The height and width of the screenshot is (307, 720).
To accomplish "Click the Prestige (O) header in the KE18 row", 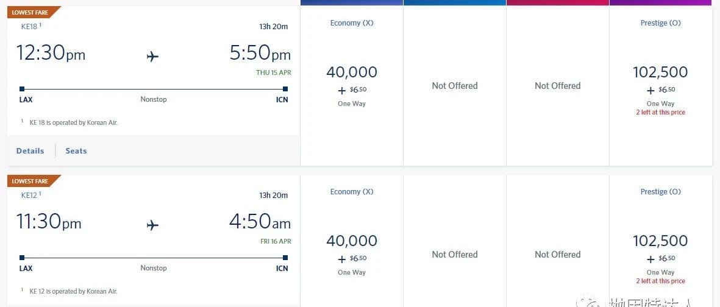I will pyautogui.click(x=660, y=23).
